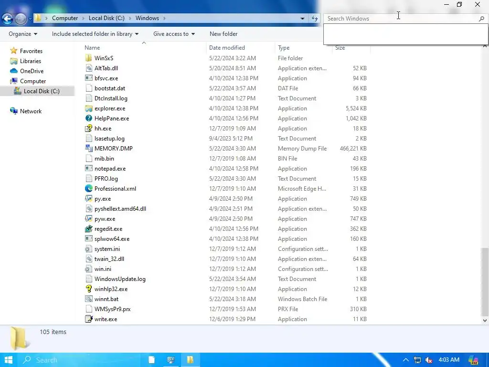Viewport: 489px width, 367px height.
Task: Select Computer in the navigation pane
Action: (x=33, y=81)
